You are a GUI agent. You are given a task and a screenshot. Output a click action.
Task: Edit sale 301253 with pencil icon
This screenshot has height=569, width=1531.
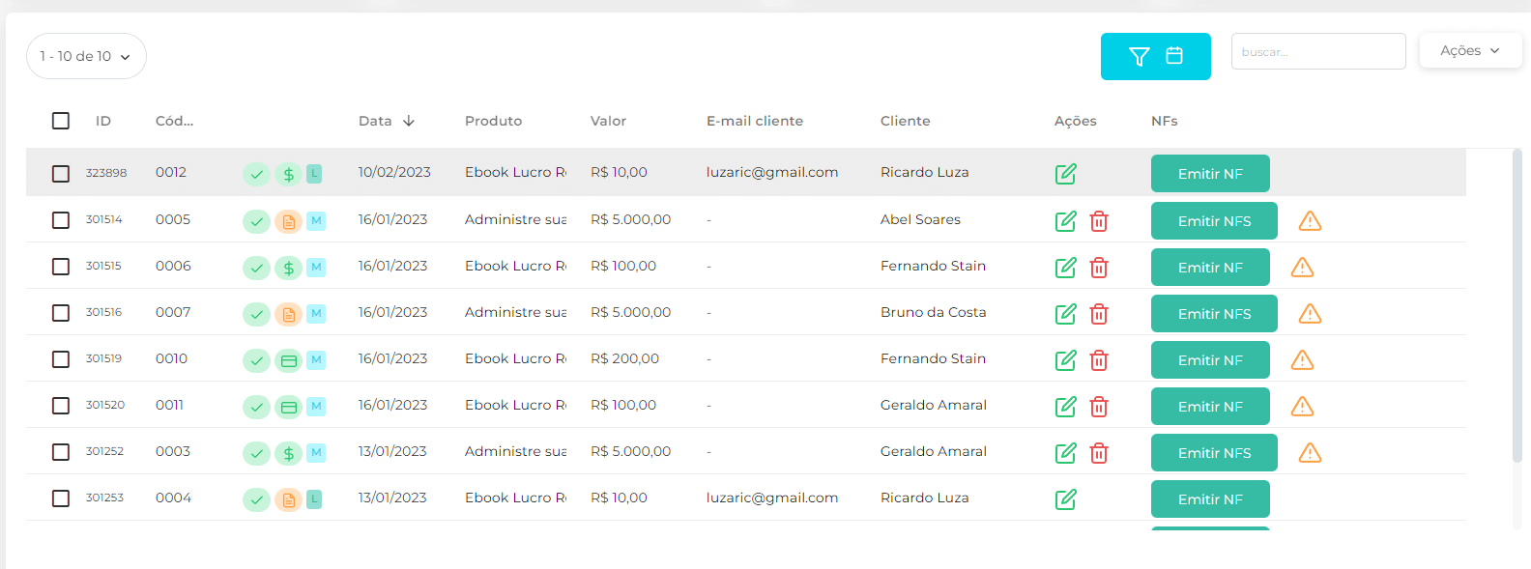[1066, 499]
